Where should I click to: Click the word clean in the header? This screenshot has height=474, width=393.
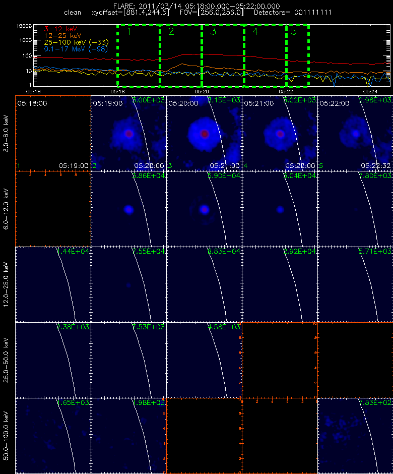click(73, 13)
